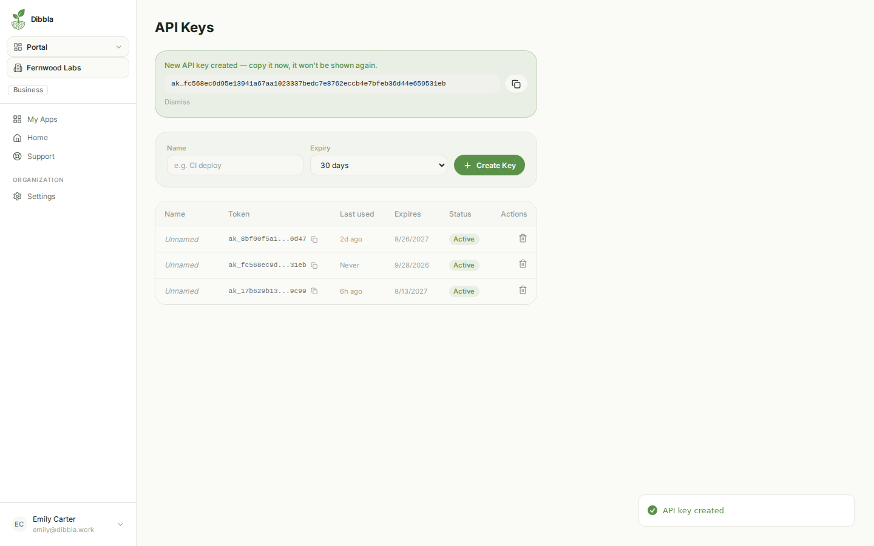The height and width of the screenshot is (546, 874).
Task: Click the 'Never' last used cell
Action: 350,265
